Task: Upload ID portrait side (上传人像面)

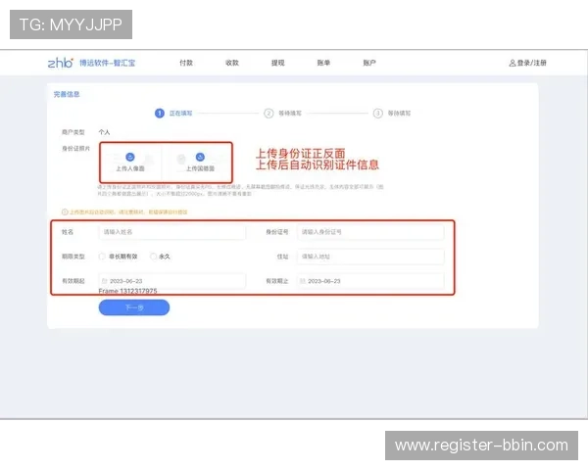Action: (x=130, y=162)
